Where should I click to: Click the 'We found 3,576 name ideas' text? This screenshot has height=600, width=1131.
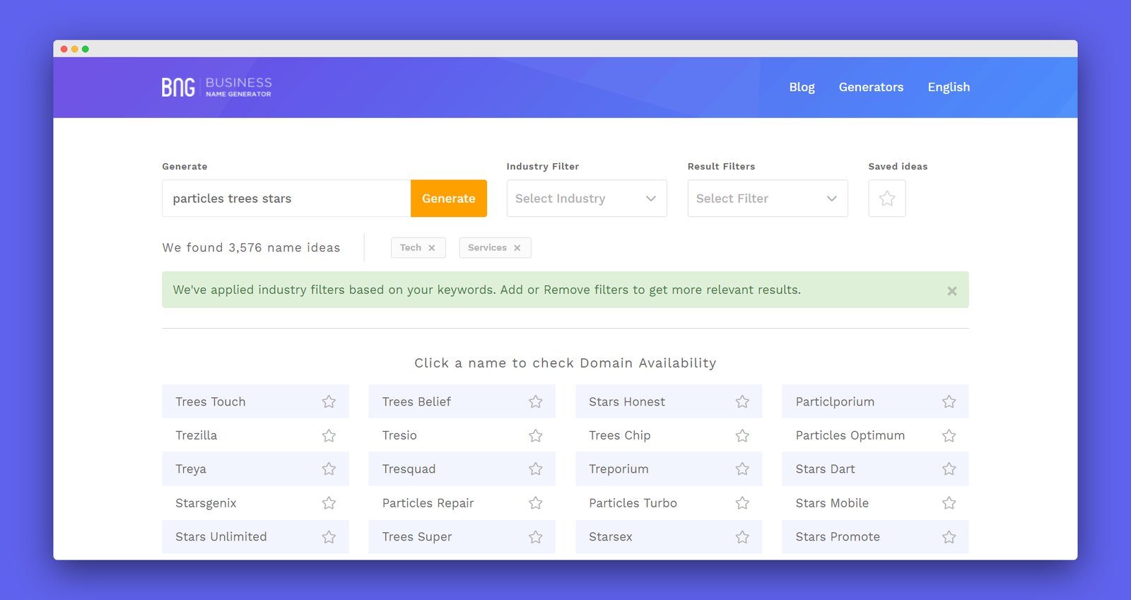(x=251, y=247)
